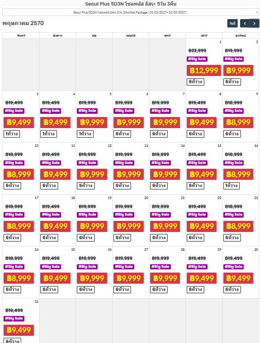This screenshot has width=260, height=343.
Task: Pick the ฿9,999 price on May 13
Action: pos(129,174)
